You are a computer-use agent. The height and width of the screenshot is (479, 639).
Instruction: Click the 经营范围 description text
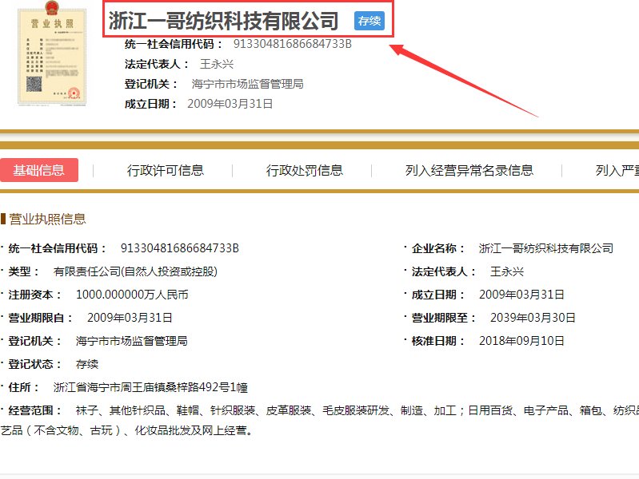pyautogui.click(x=320, y=421)
